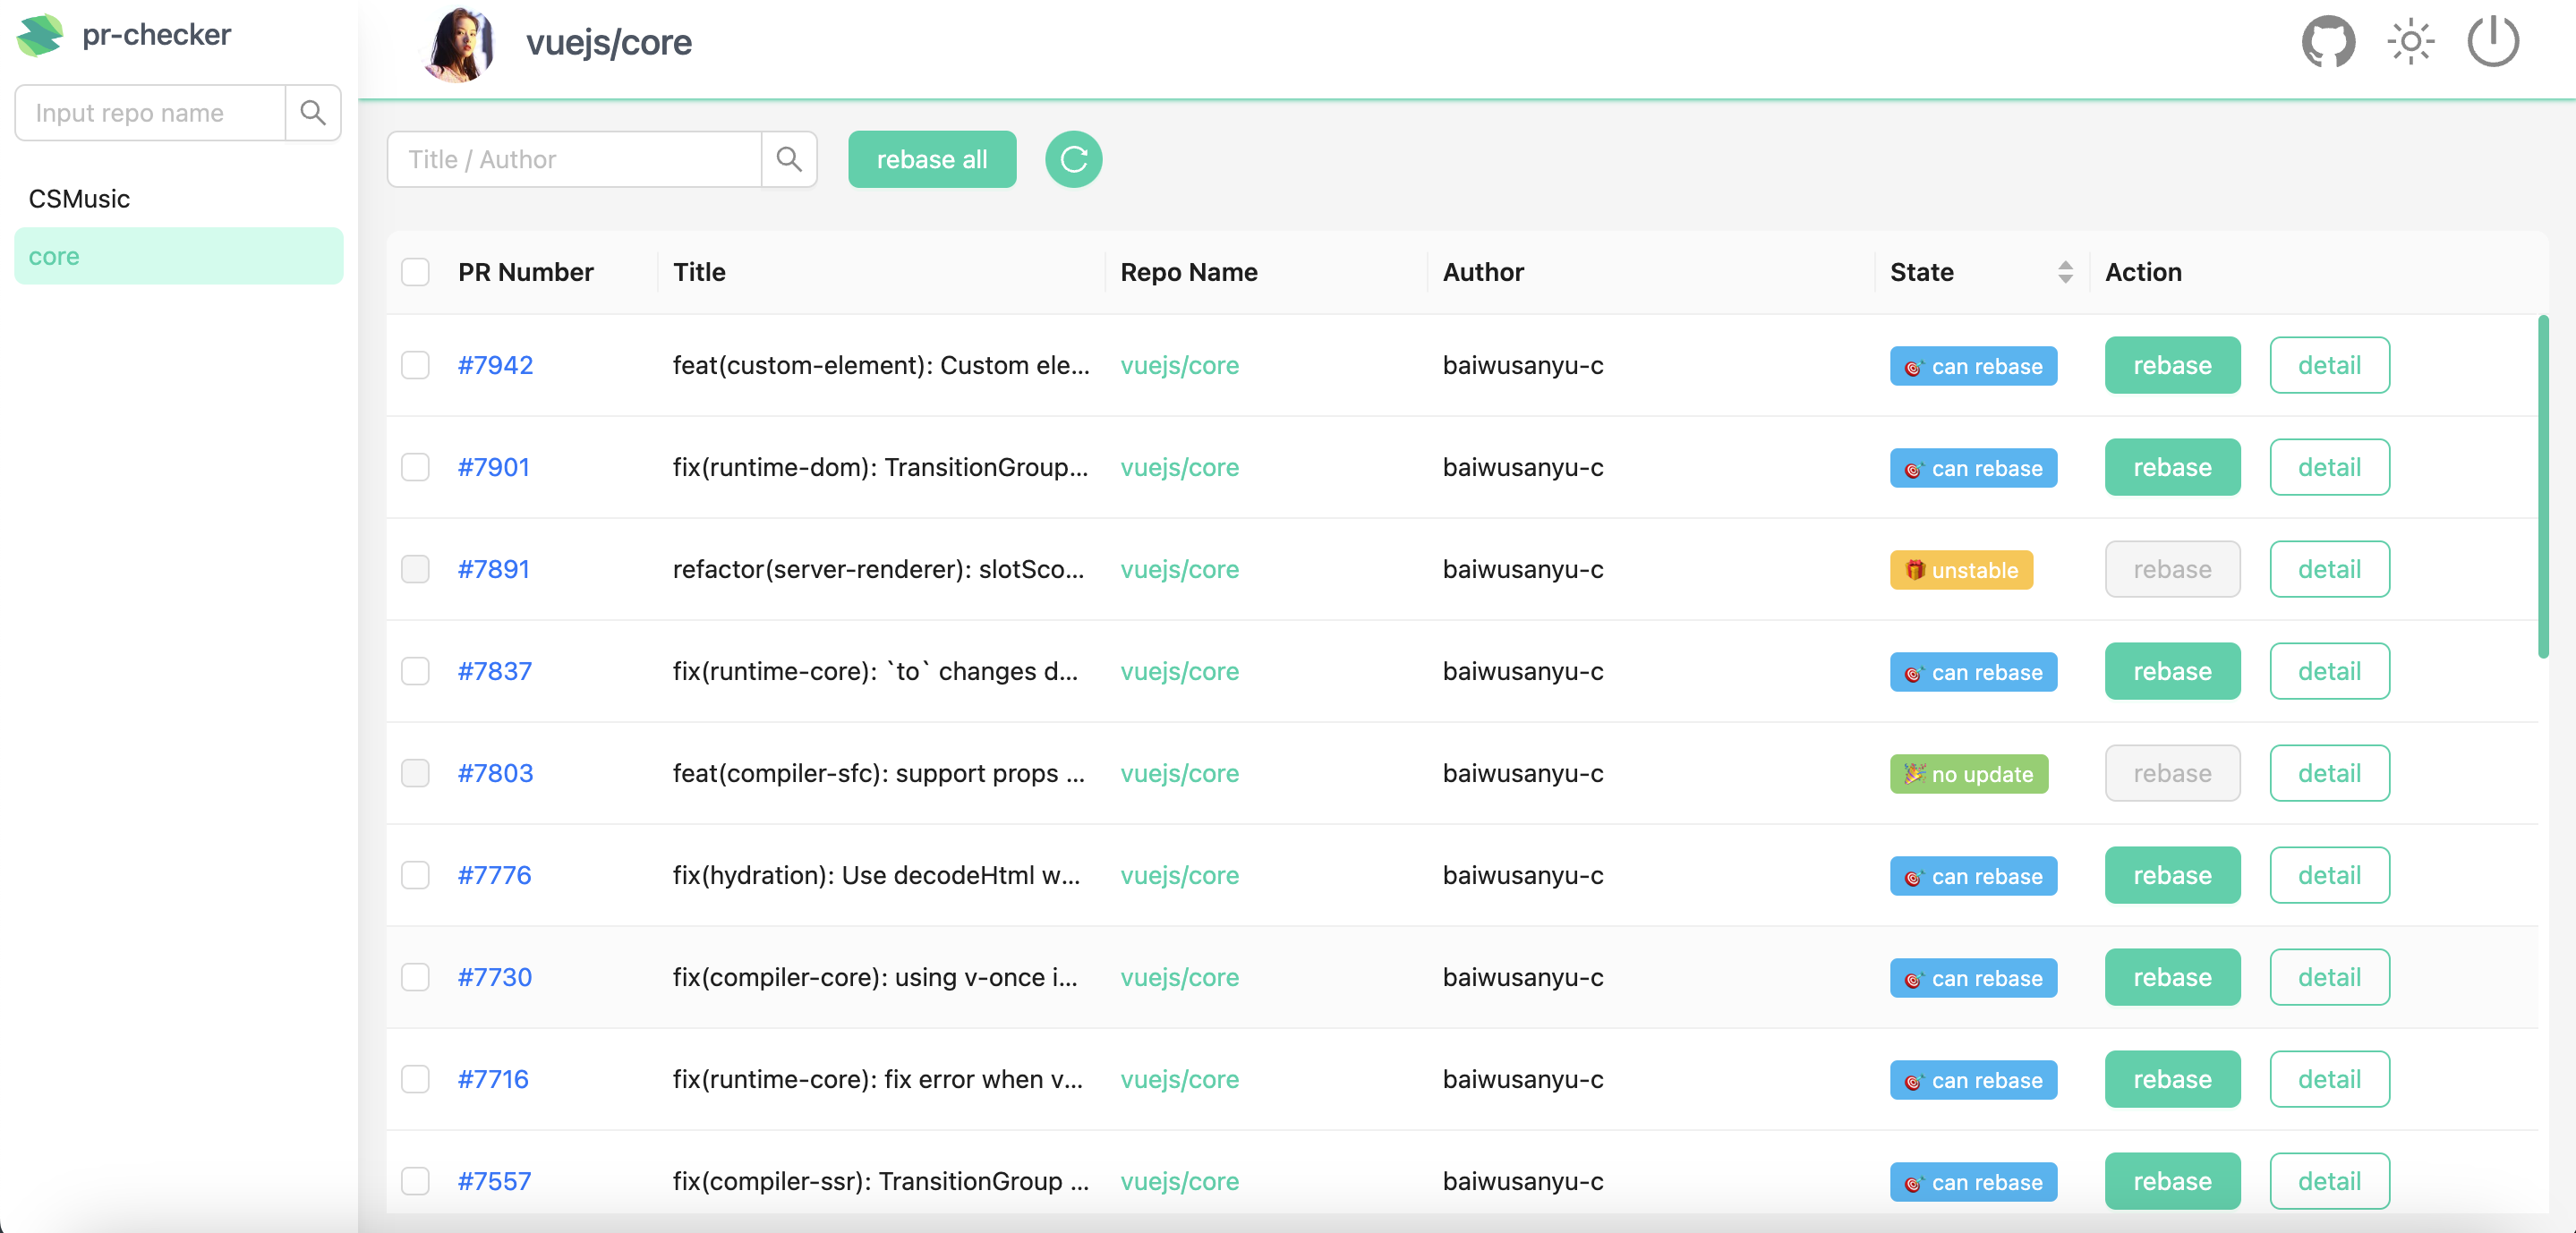Click the Title / Author search icon
2576x1233 pixels.
click(789, 160)
